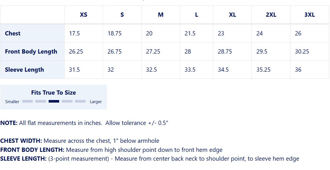Image resolution: width=330 pixels, height=170 pixels.
Task: Click the bold SLEEVE LENGTH instruction label
Action: pyautogui.click(x=23, y=159)
